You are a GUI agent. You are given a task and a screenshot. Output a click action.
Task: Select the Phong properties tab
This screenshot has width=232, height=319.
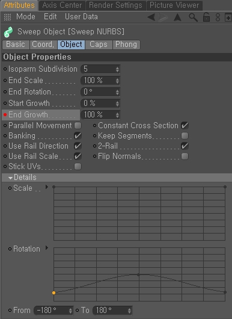[x=126, y=45]
